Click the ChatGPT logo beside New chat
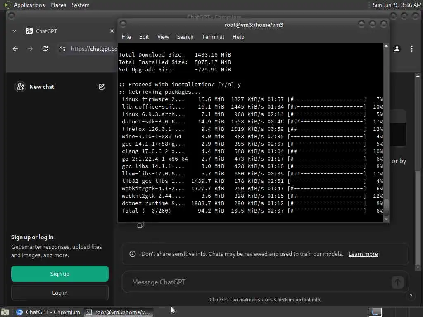This screenshot has width=423, height=317. click(20, 87)
